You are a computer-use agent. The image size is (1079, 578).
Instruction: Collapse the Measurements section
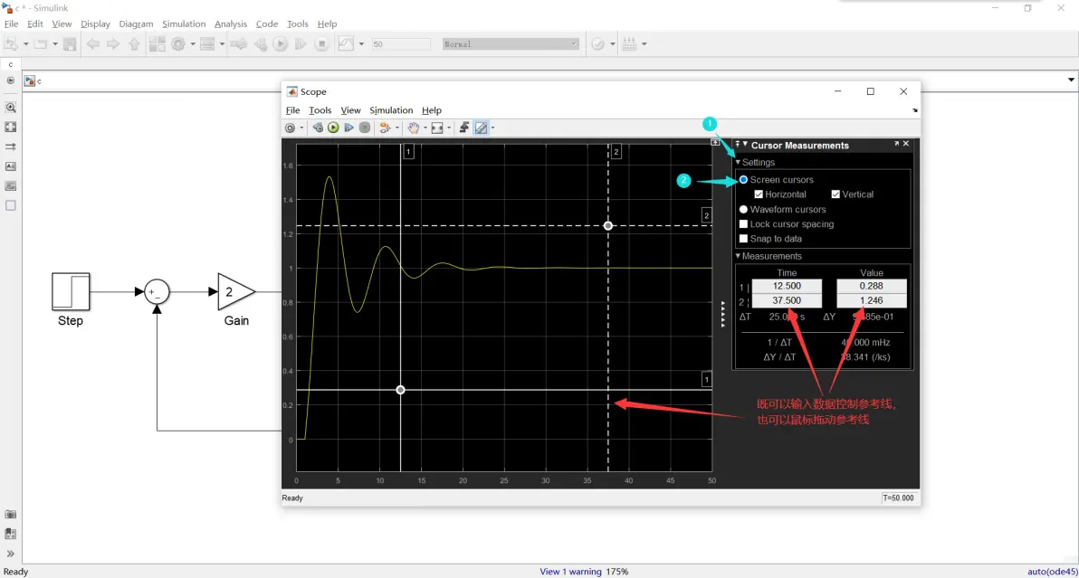739,256
